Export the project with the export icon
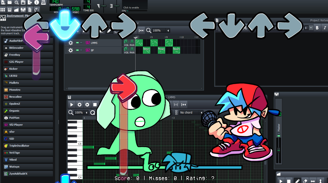Screen dimensions: 328x183 [30, 2]
